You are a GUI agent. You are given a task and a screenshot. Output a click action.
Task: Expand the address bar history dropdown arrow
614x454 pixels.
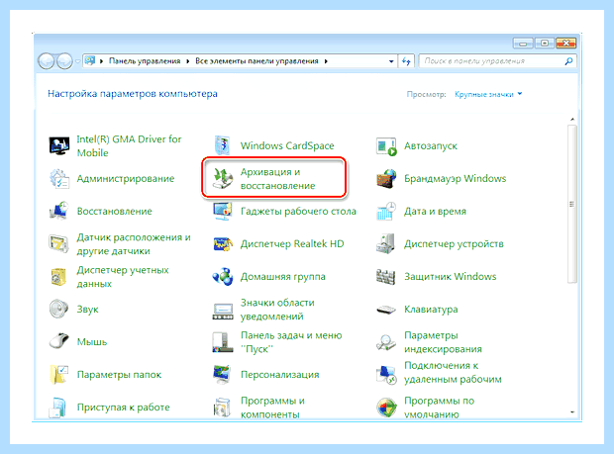391,61
